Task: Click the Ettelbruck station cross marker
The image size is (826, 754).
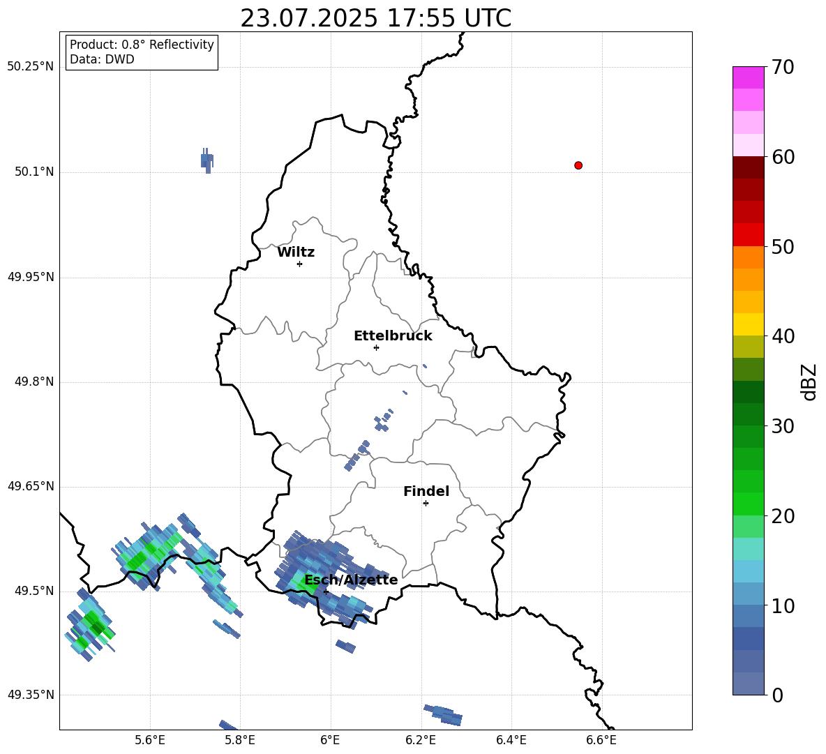Action: click(x=376, y=347)
